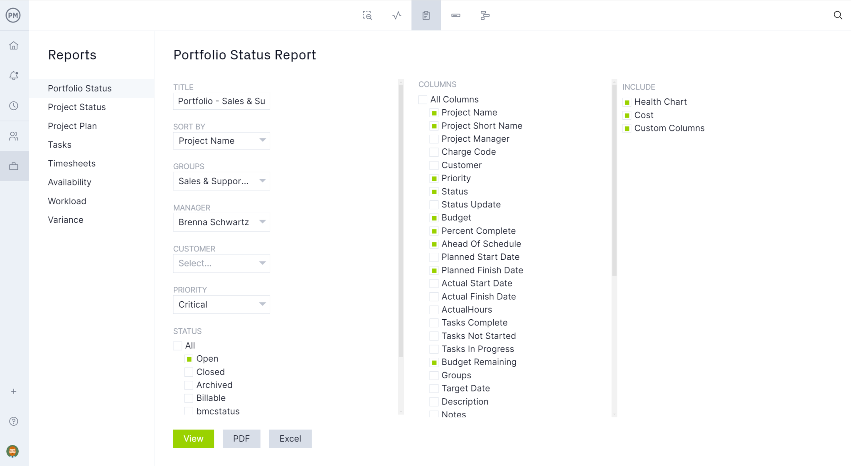The width and height of the screenshot is (851, 466).
Task: Click the Variance report menu item
Action: pyautogui.click(x=65, y=219)
